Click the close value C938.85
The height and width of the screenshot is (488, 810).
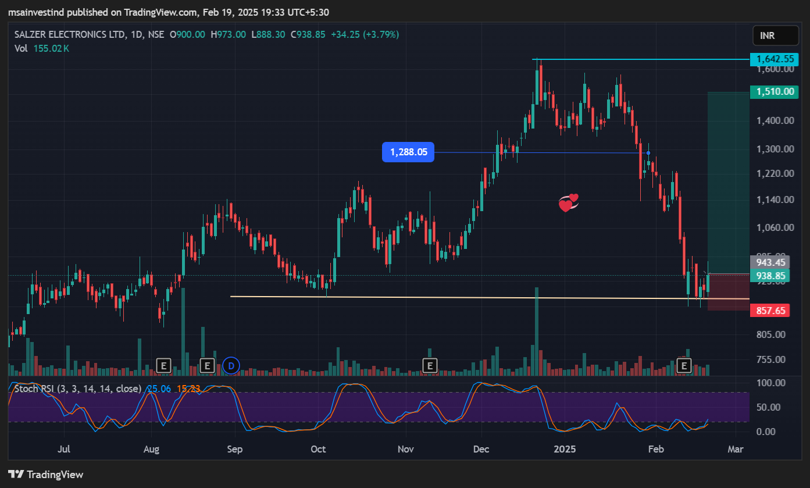(308, 34)
